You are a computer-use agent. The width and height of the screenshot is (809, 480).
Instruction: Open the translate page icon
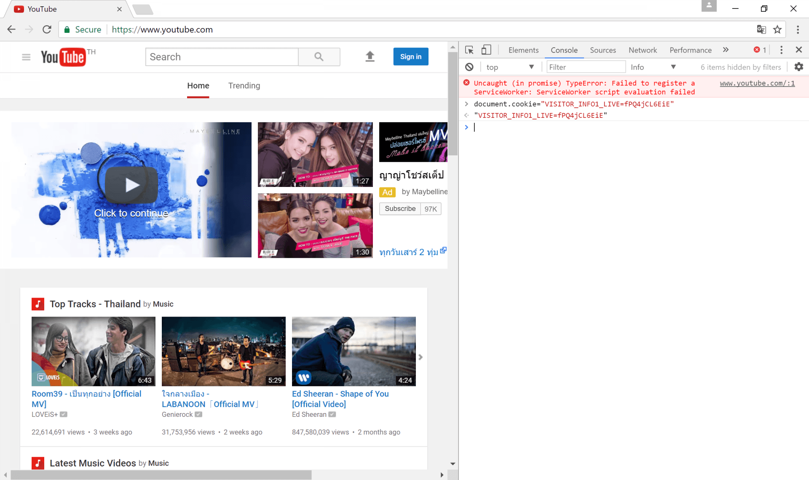point(761,29)
